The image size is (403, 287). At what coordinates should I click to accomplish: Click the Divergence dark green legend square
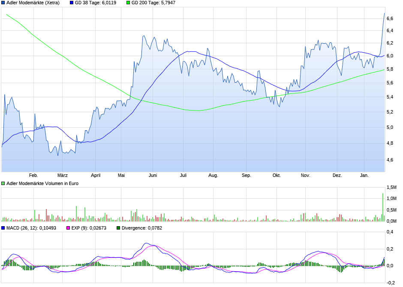pos(119,228)
